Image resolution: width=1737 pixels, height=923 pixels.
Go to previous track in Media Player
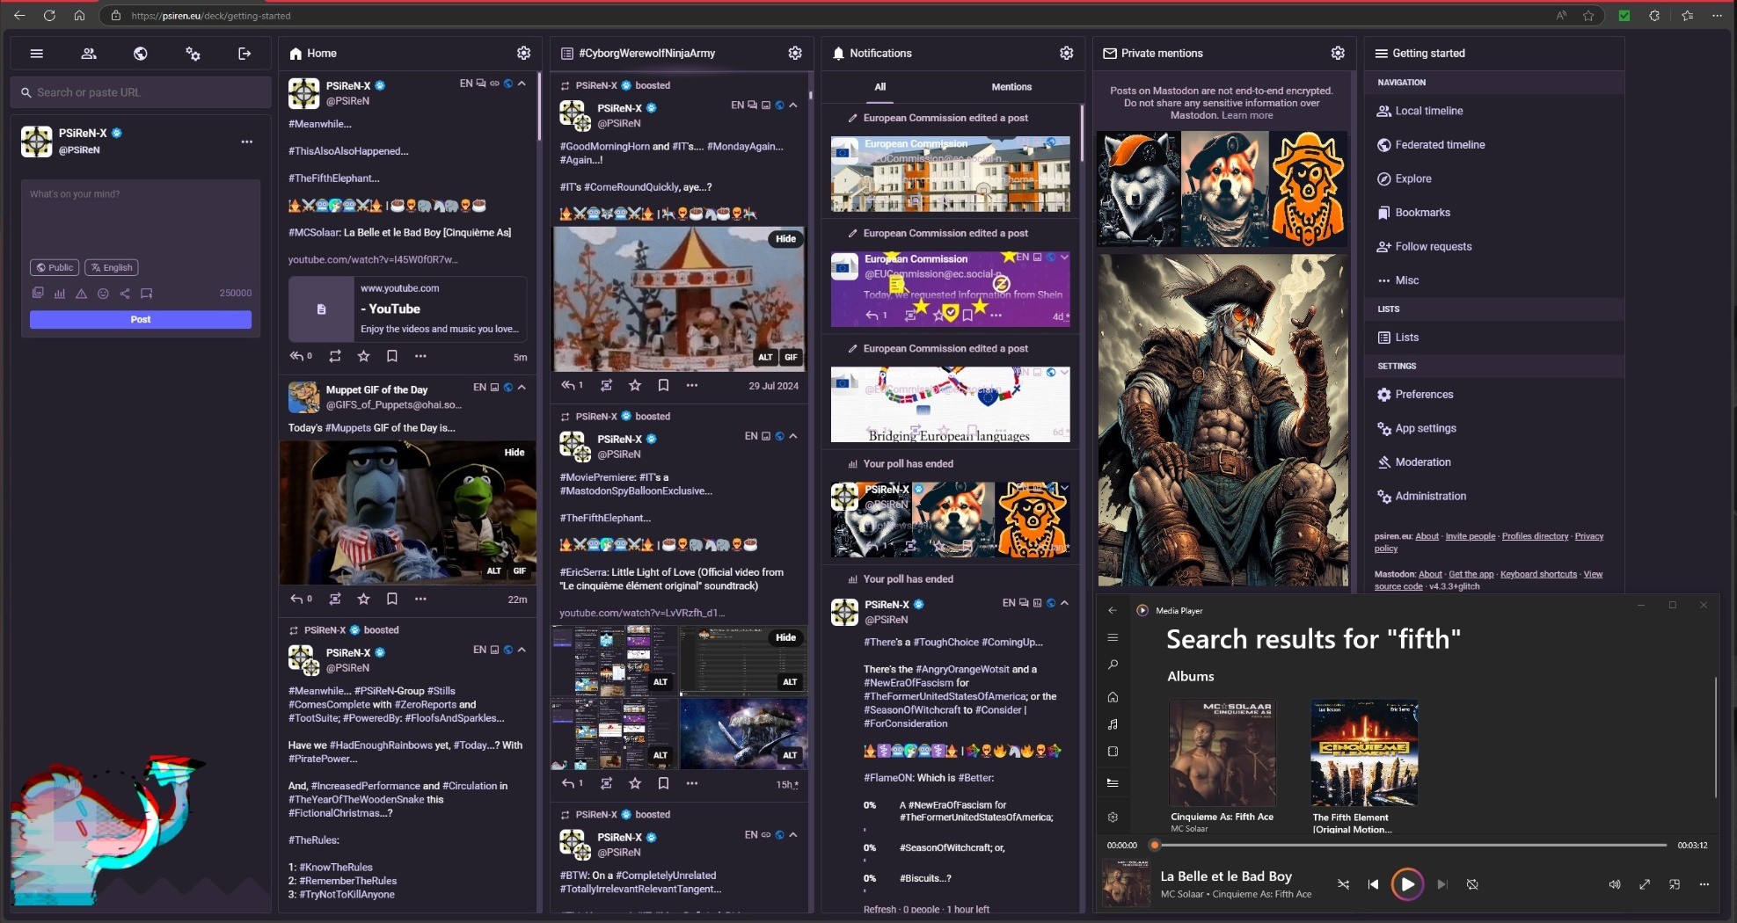point(1373,884)
